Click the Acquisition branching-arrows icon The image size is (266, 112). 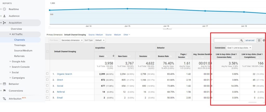coord(4,23)
